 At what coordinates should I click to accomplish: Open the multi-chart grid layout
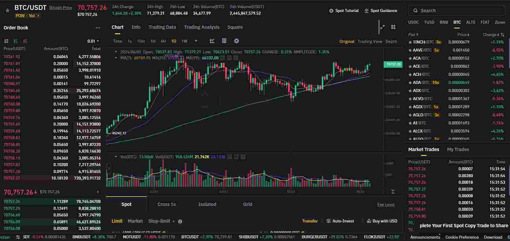tap(393, 27)
